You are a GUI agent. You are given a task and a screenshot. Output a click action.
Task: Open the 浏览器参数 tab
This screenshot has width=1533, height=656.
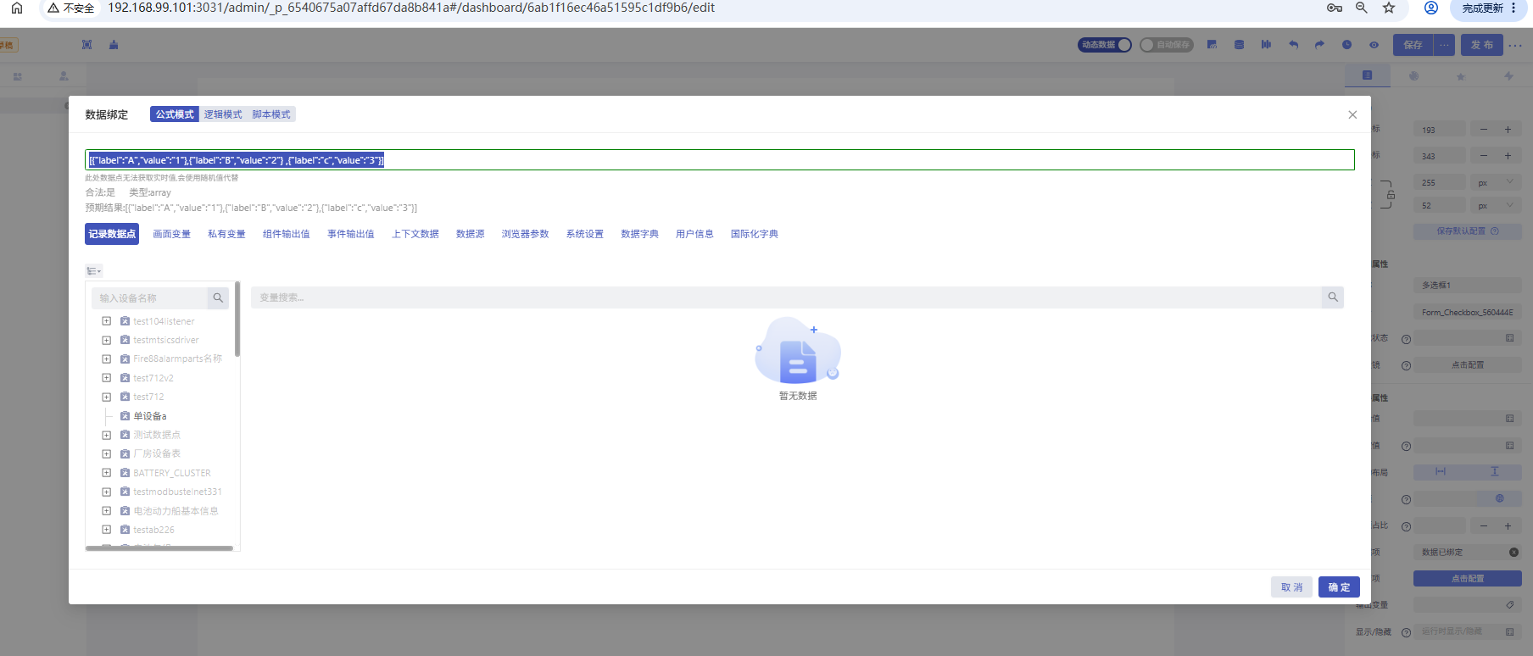(525, 234)
